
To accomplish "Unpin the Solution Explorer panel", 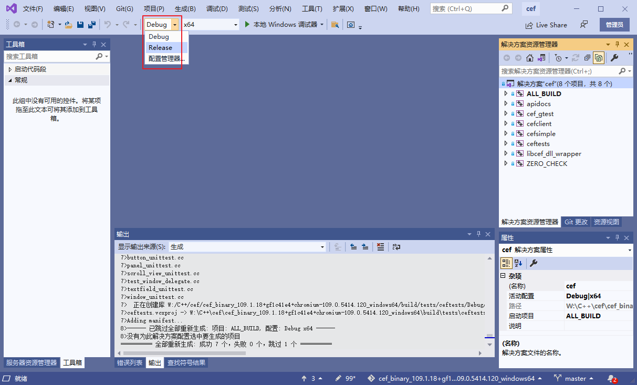I will coord(618,44).
